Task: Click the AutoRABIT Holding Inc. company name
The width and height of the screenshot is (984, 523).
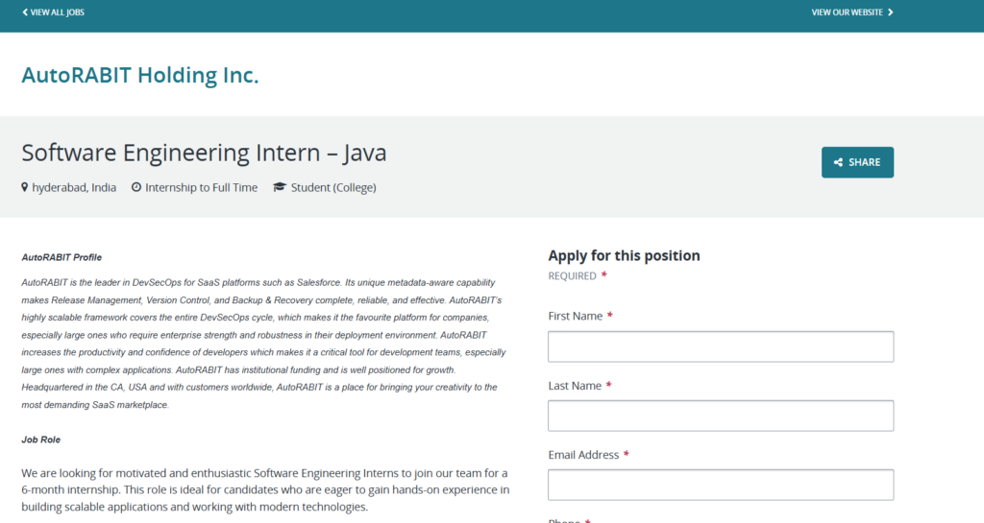Action: click(x=140, y=75)
